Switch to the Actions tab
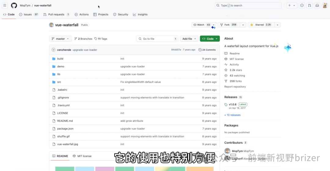This screenshot has height=171, width=330. click(x=82, y=15)
